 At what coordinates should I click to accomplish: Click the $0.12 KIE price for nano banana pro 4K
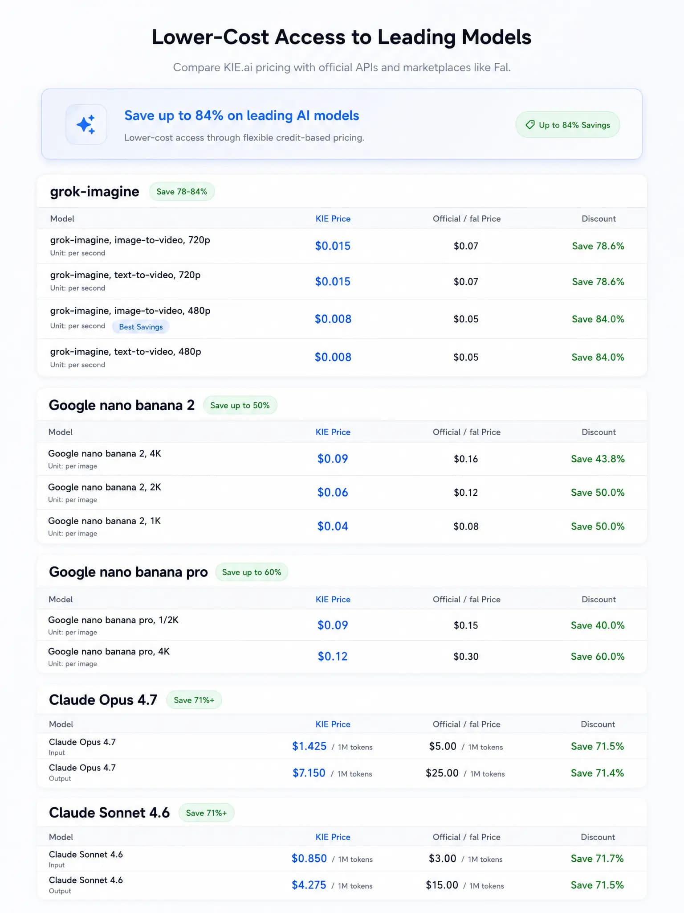333,657
